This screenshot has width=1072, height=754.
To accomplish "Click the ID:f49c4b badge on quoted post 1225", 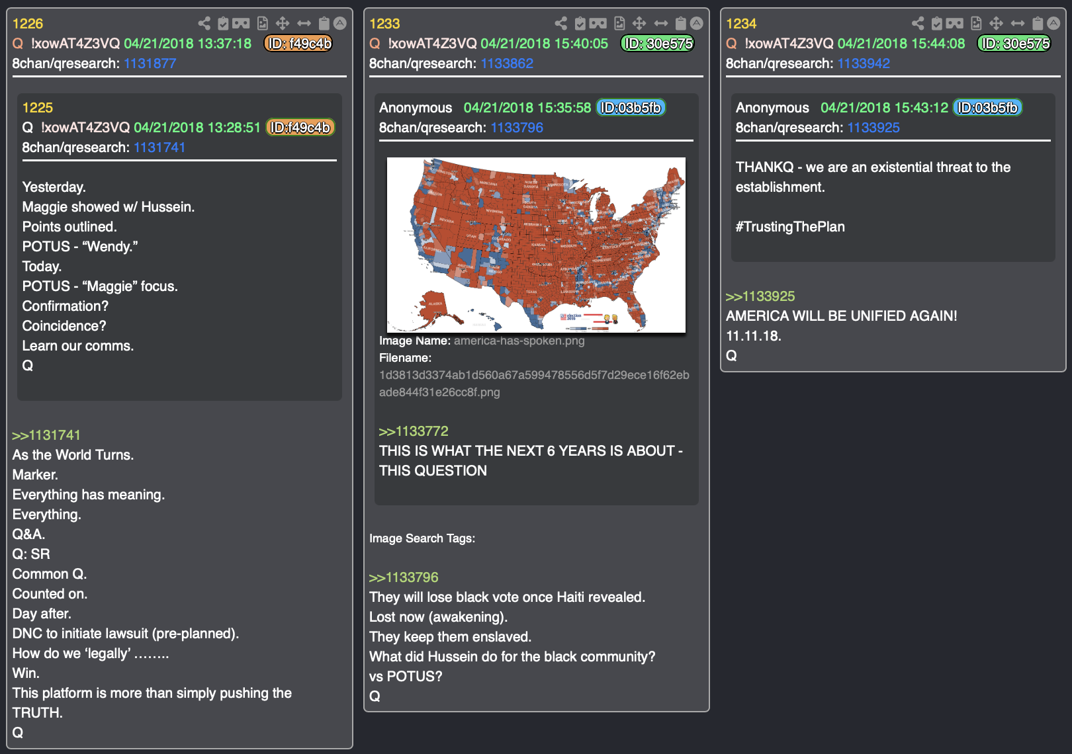I will click(x=300, y=128).
